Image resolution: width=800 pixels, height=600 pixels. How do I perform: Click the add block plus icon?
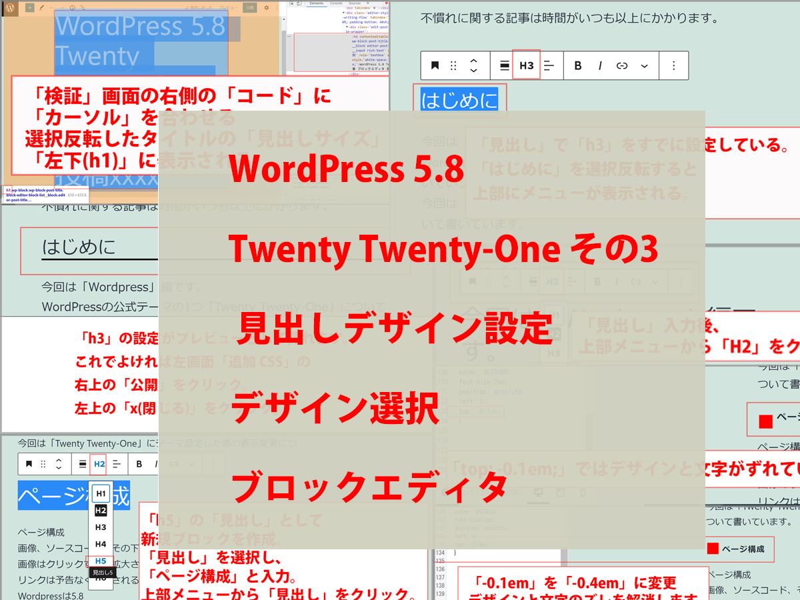click(29, 9)
